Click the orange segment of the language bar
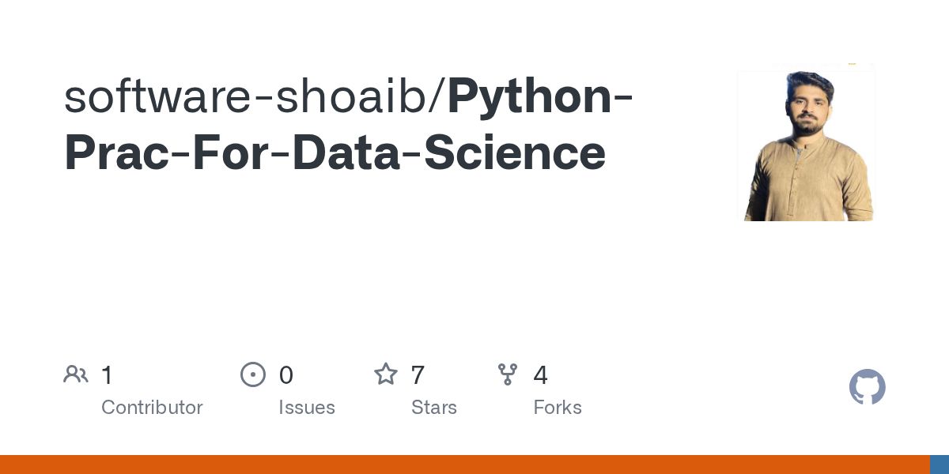Viewport: 949px width, 474px height. click(465, 465)
